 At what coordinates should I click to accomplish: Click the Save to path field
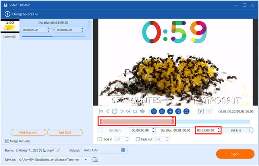tap(50, 160)
